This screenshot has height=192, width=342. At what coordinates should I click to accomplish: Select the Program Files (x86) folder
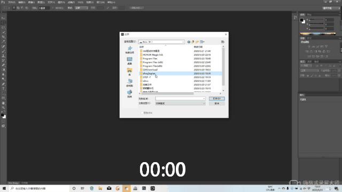(153, 62)
